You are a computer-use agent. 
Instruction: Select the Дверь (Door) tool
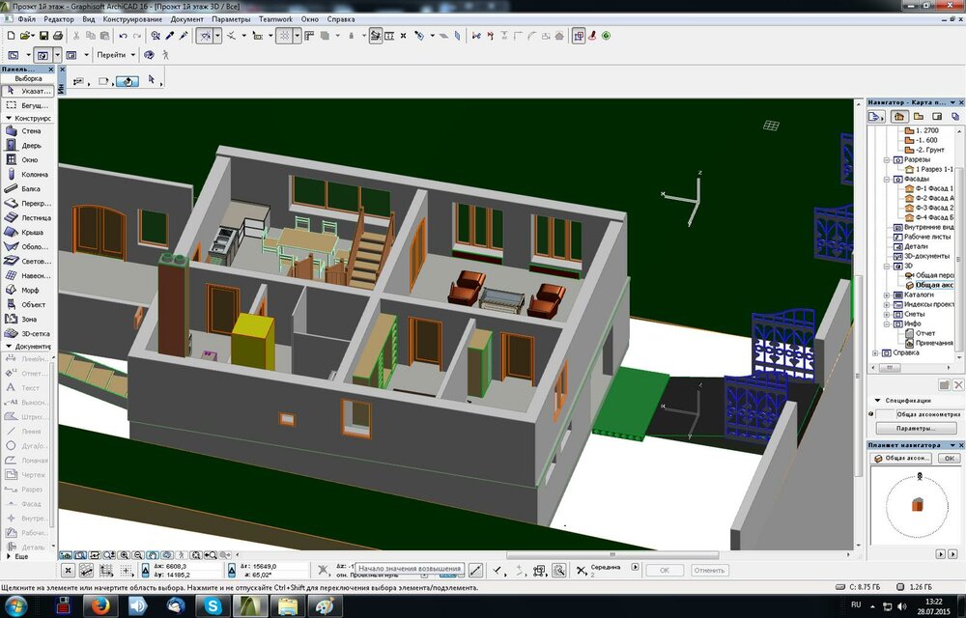(x=29, y=145)
